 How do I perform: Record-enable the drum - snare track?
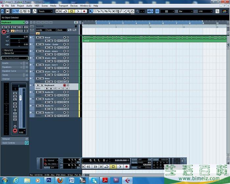click(64, 51)
